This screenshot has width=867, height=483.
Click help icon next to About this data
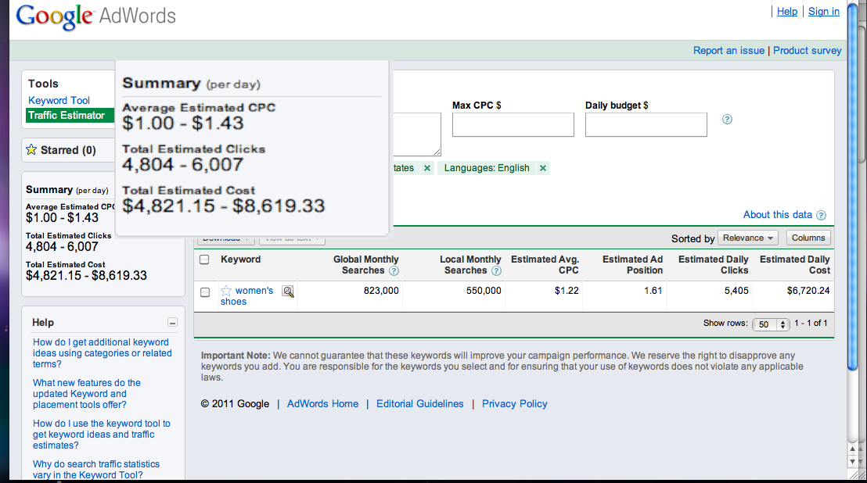click(821, 215)
